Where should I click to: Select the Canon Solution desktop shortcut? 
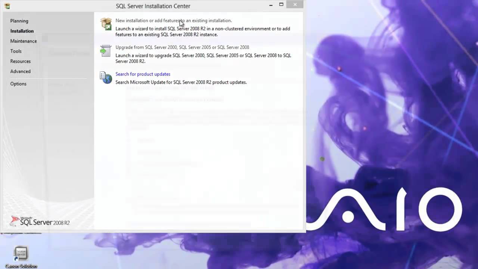[21, 257]
